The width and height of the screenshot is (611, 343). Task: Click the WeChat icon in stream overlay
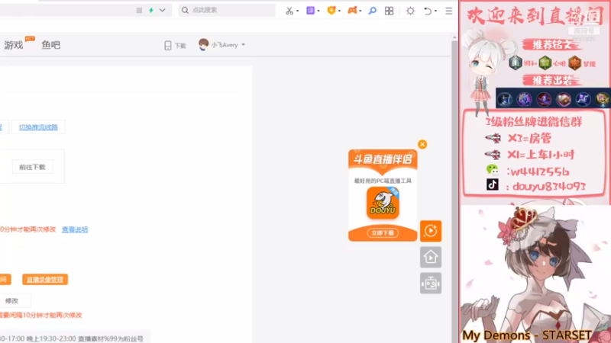point(492,169)
